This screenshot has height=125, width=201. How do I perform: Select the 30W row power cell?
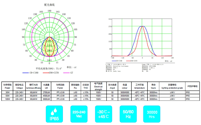click(x=7, y=92)
